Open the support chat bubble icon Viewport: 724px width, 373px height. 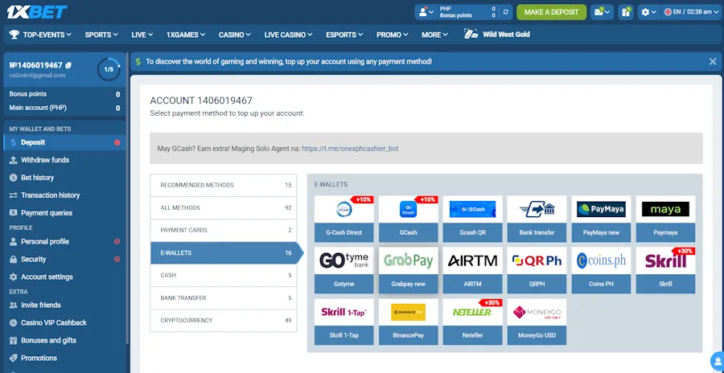pyautogui.click(x=718, y=363)
